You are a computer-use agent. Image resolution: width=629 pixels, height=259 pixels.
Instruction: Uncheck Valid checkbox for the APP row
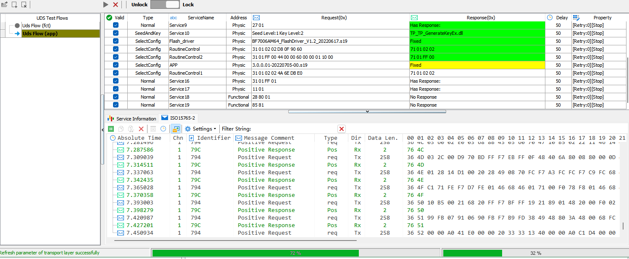[x=116, y=65]
